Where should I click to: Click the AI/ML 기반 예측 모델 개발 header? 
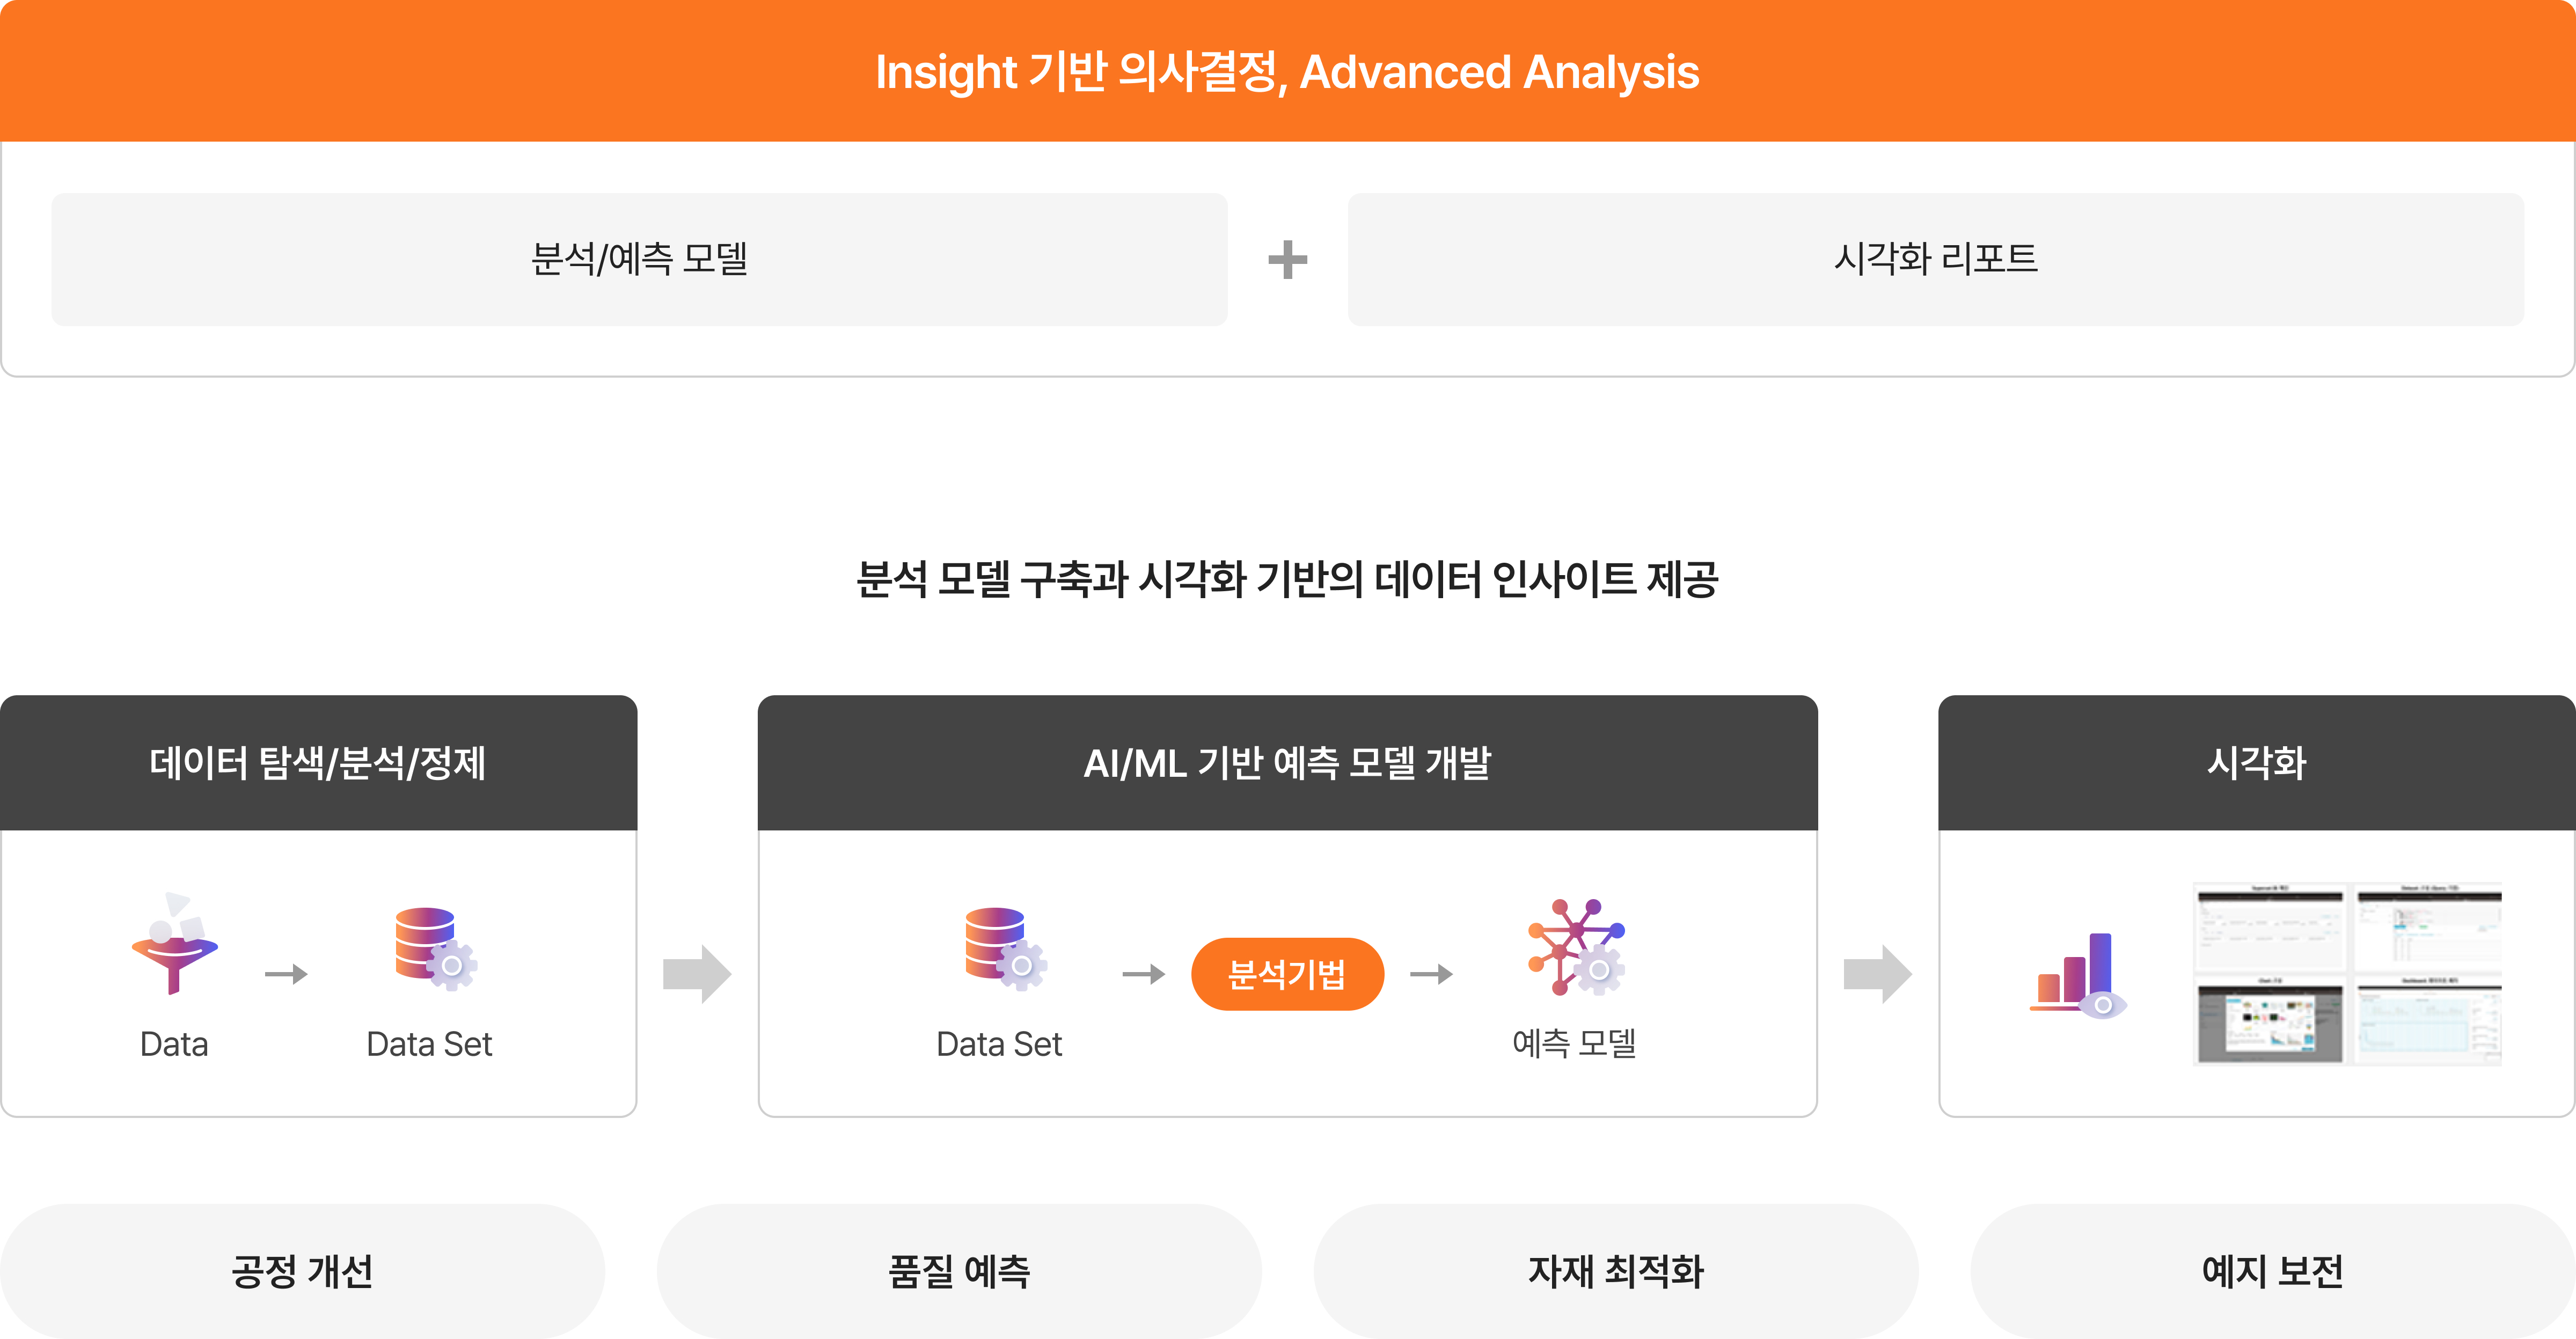pos(1287,763)
